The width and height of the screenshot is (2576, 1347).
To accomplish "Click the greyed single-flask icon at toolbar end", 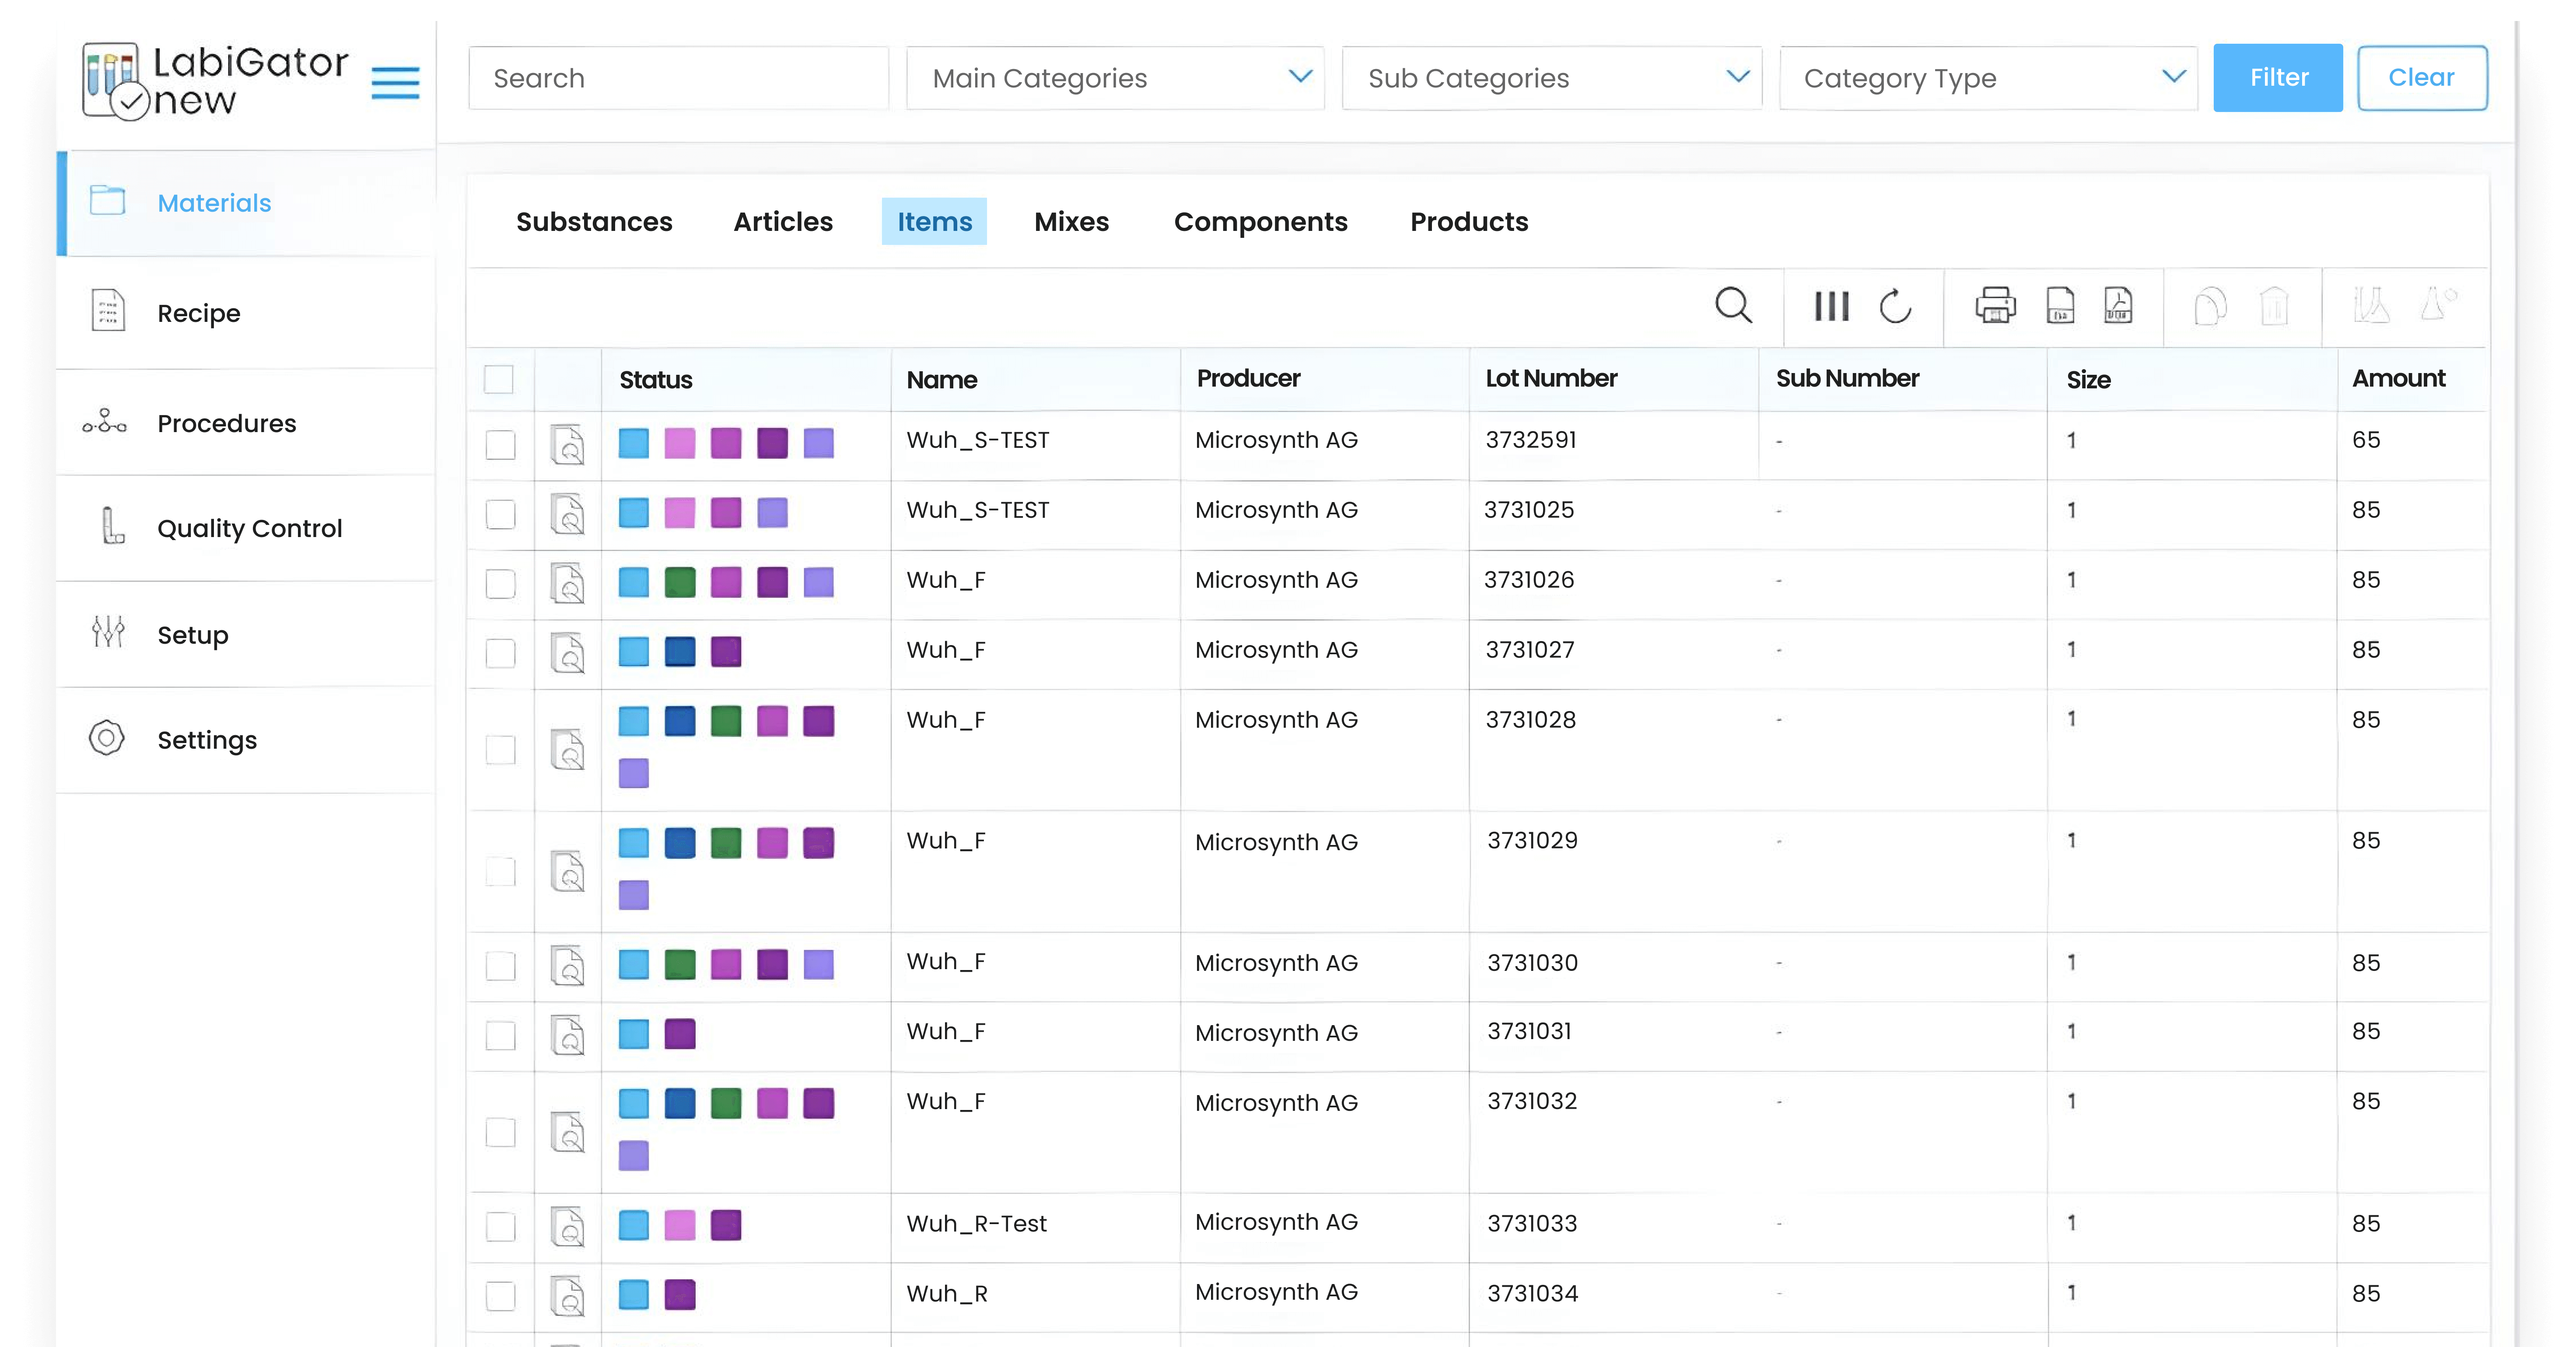I will tap(2438, 304).
